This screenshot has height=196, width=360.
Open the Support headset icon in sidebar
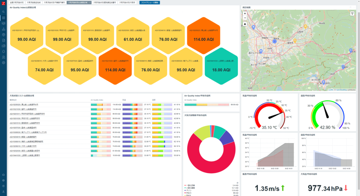(4, 175)
